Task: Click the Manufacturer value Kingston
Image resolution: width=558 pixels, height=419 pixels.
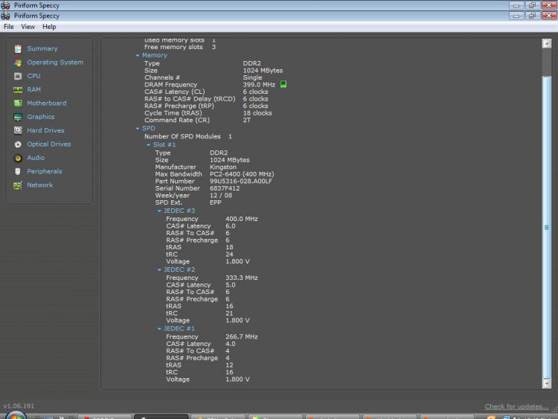Action: pos(222,167)
